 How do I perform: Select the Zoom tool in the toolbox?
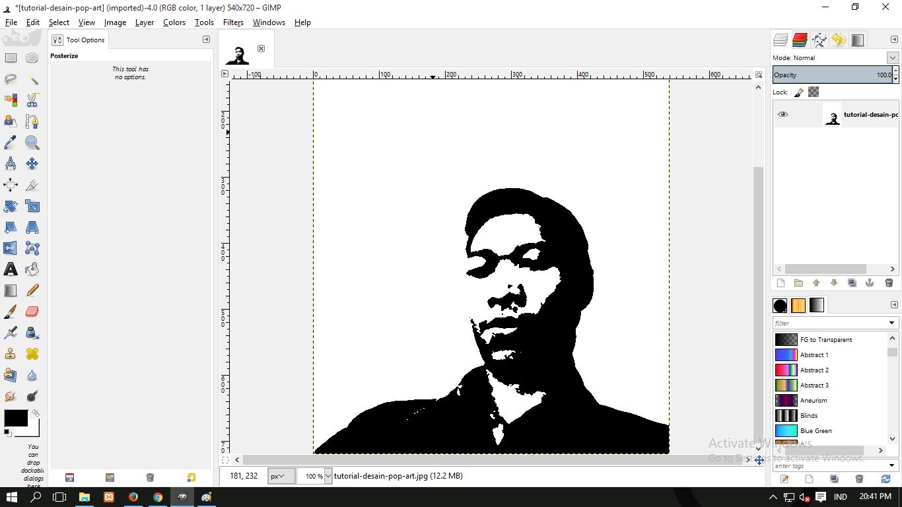[32, 142]
